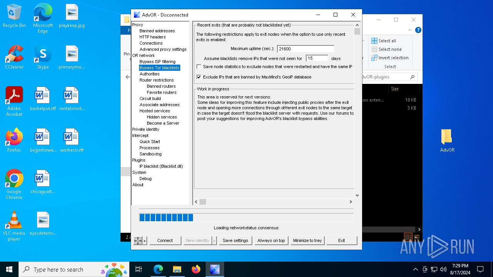Click Maximum uptime input field
The image size is (493, 277).
305,49
